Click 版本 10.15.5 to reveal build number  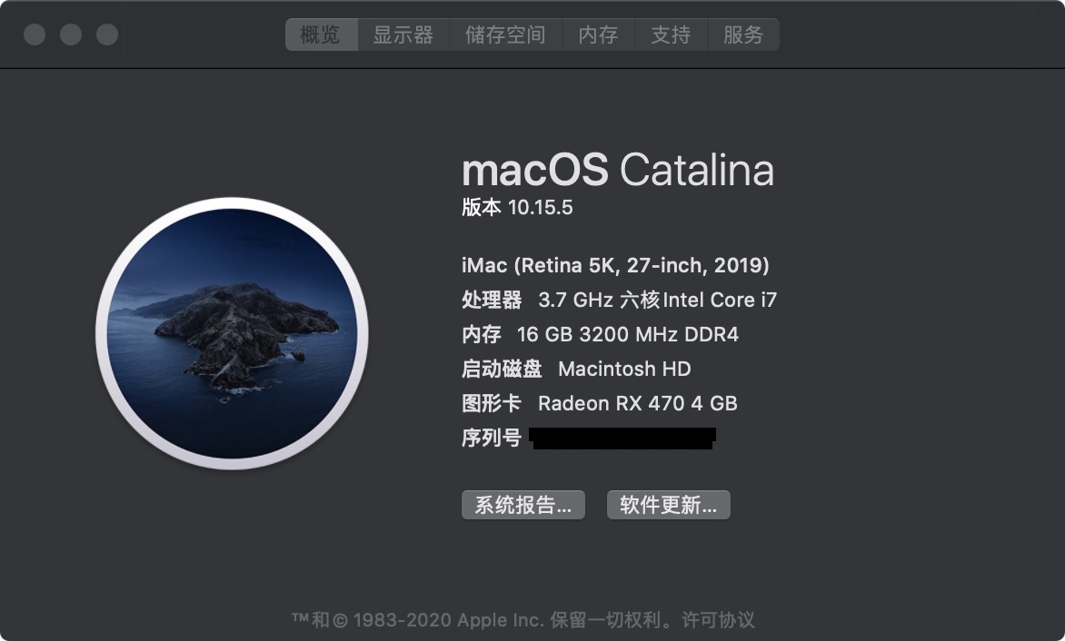pos(517,207)
